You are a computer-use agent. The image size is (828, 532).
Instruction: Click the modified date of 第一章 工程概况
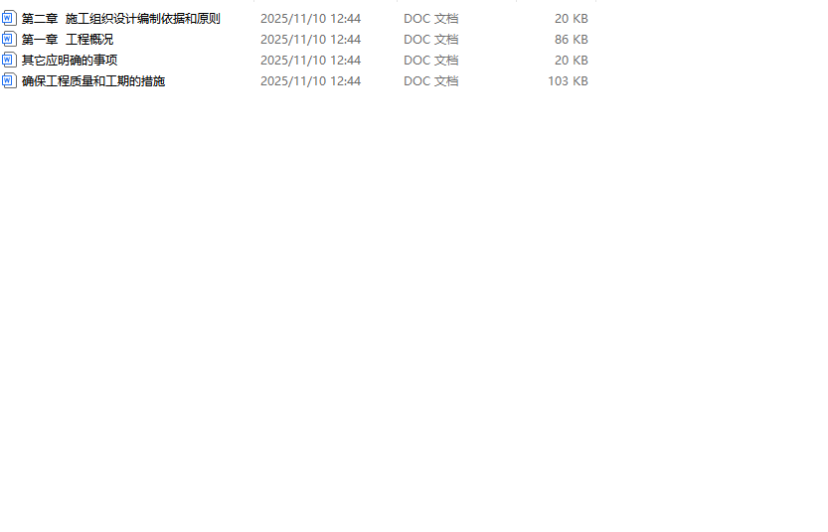[x=310, y=40]
